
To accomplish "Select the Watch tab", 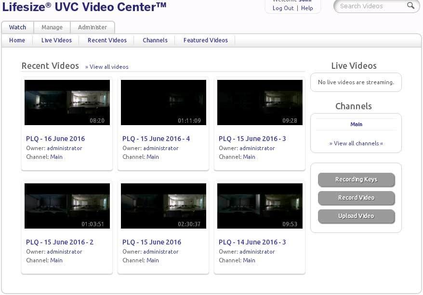I will pyautogui.click(x=17, y=27).
